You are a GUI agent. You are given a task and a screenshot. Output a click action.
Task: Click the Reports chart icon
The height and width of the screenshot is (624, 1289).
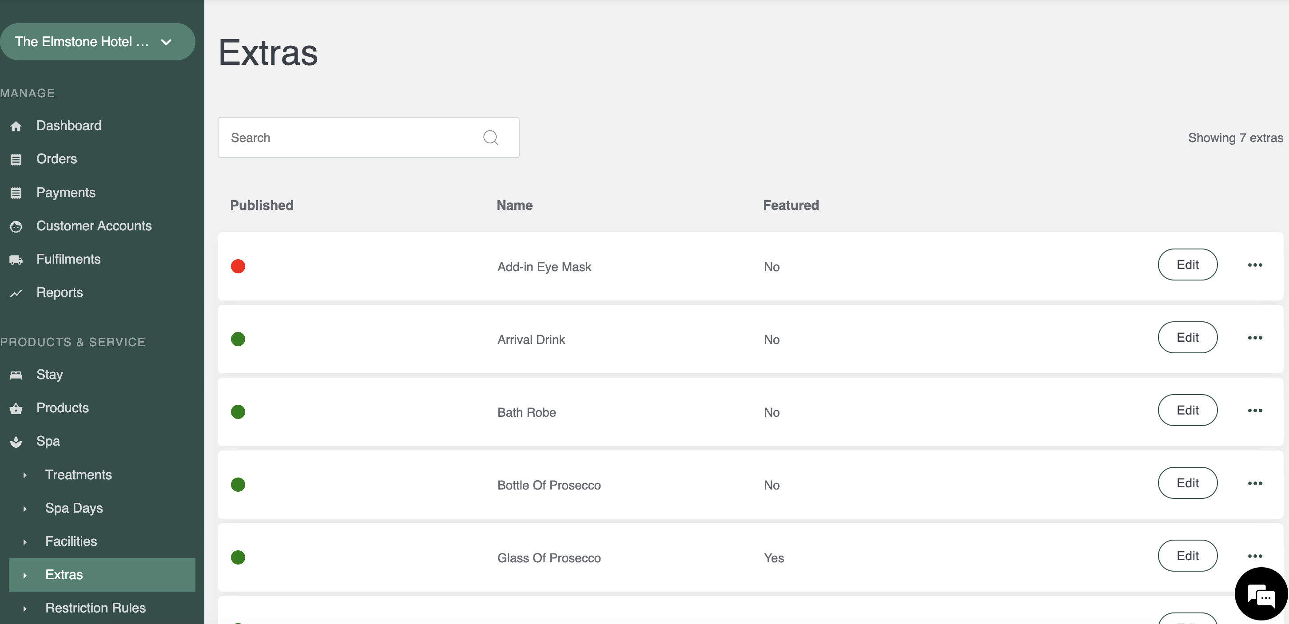tap(16, 293)
